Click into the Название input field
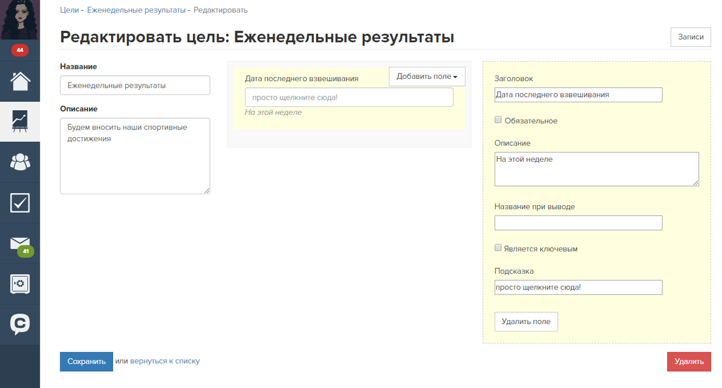Screen dimensions: 722x388 (x=135, y=85)
